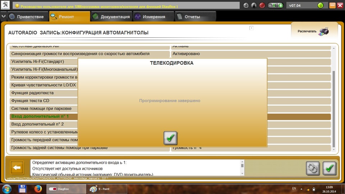
Task: Select the Усилитель Hi-Fi(Стандарт) row
Action: click(x=43, y=61)
